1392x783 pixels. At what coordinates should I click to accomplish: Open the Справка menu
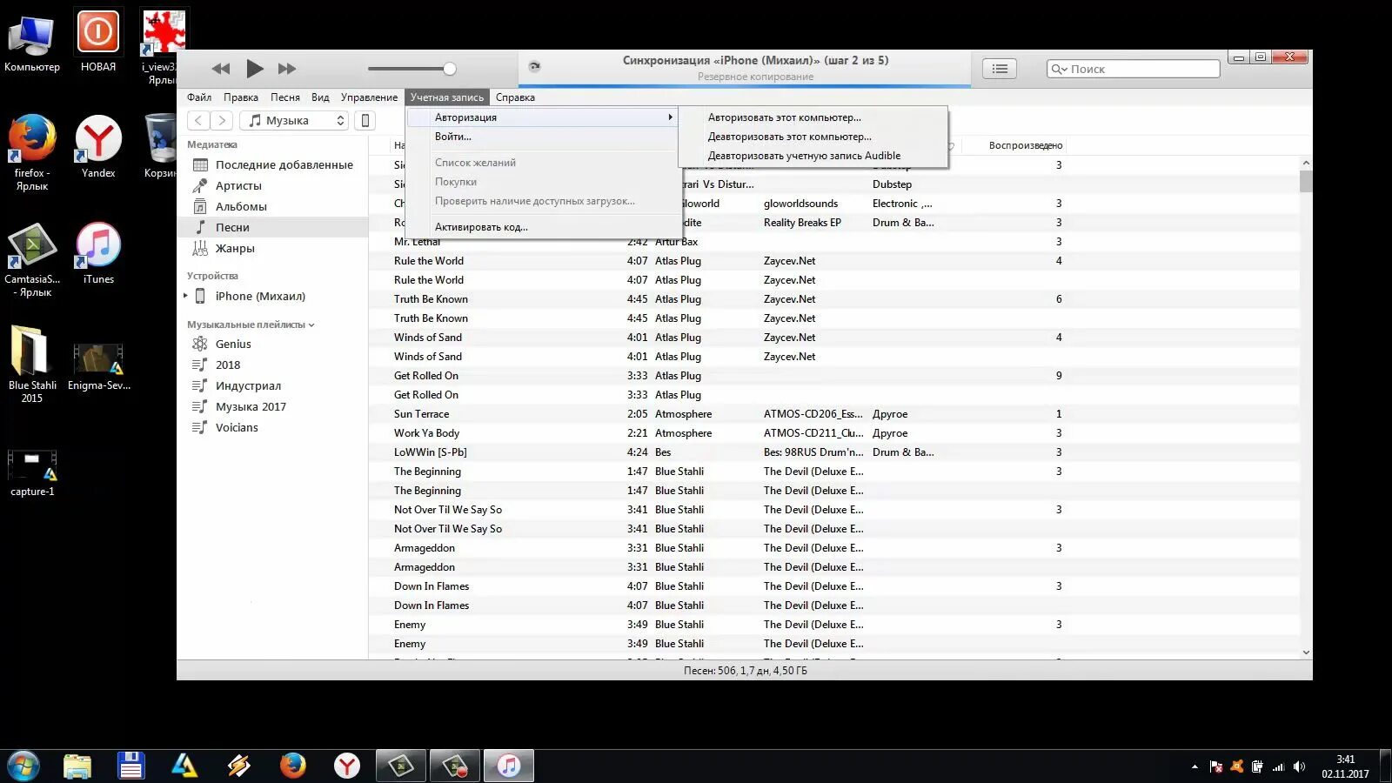[x=515, y=97]
